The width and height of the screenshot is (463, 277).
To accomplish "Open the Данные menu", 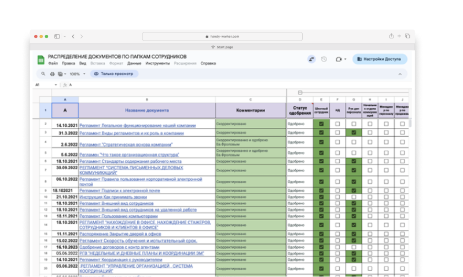I will 134,63.
